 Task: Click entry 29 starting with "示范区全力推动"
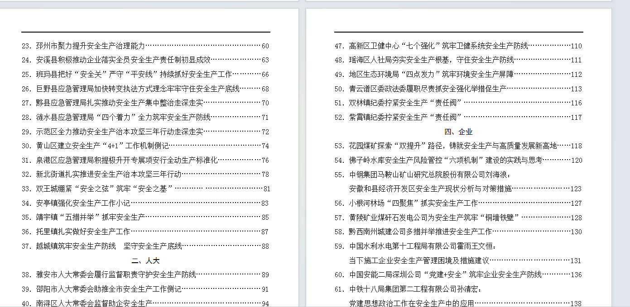pyautogui.click(x=145, y=132)
